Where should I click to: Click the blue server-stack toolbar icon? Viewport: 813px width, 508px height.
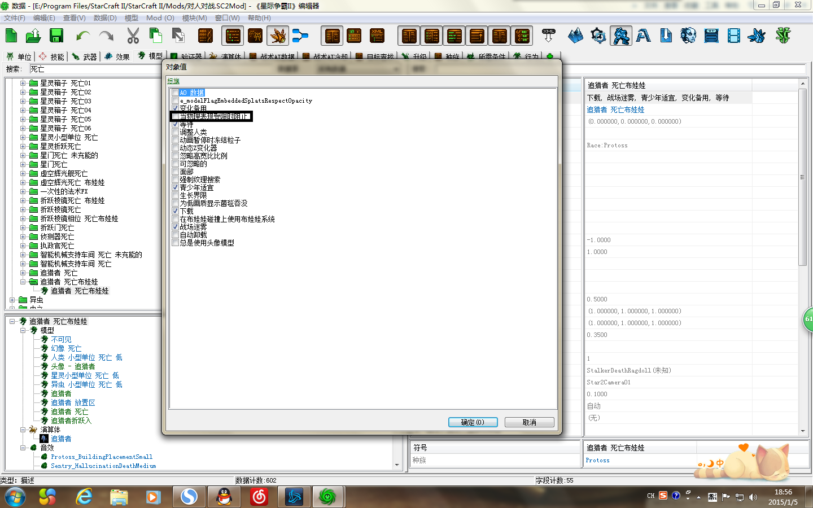711,36
